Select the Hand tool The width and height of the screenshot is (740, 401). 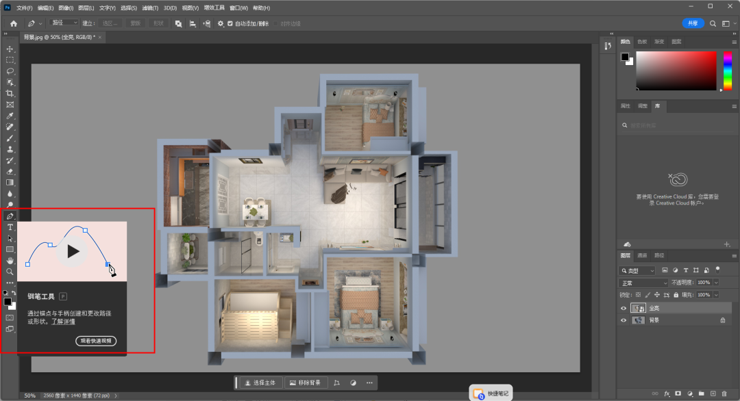(x=10, y=261)
